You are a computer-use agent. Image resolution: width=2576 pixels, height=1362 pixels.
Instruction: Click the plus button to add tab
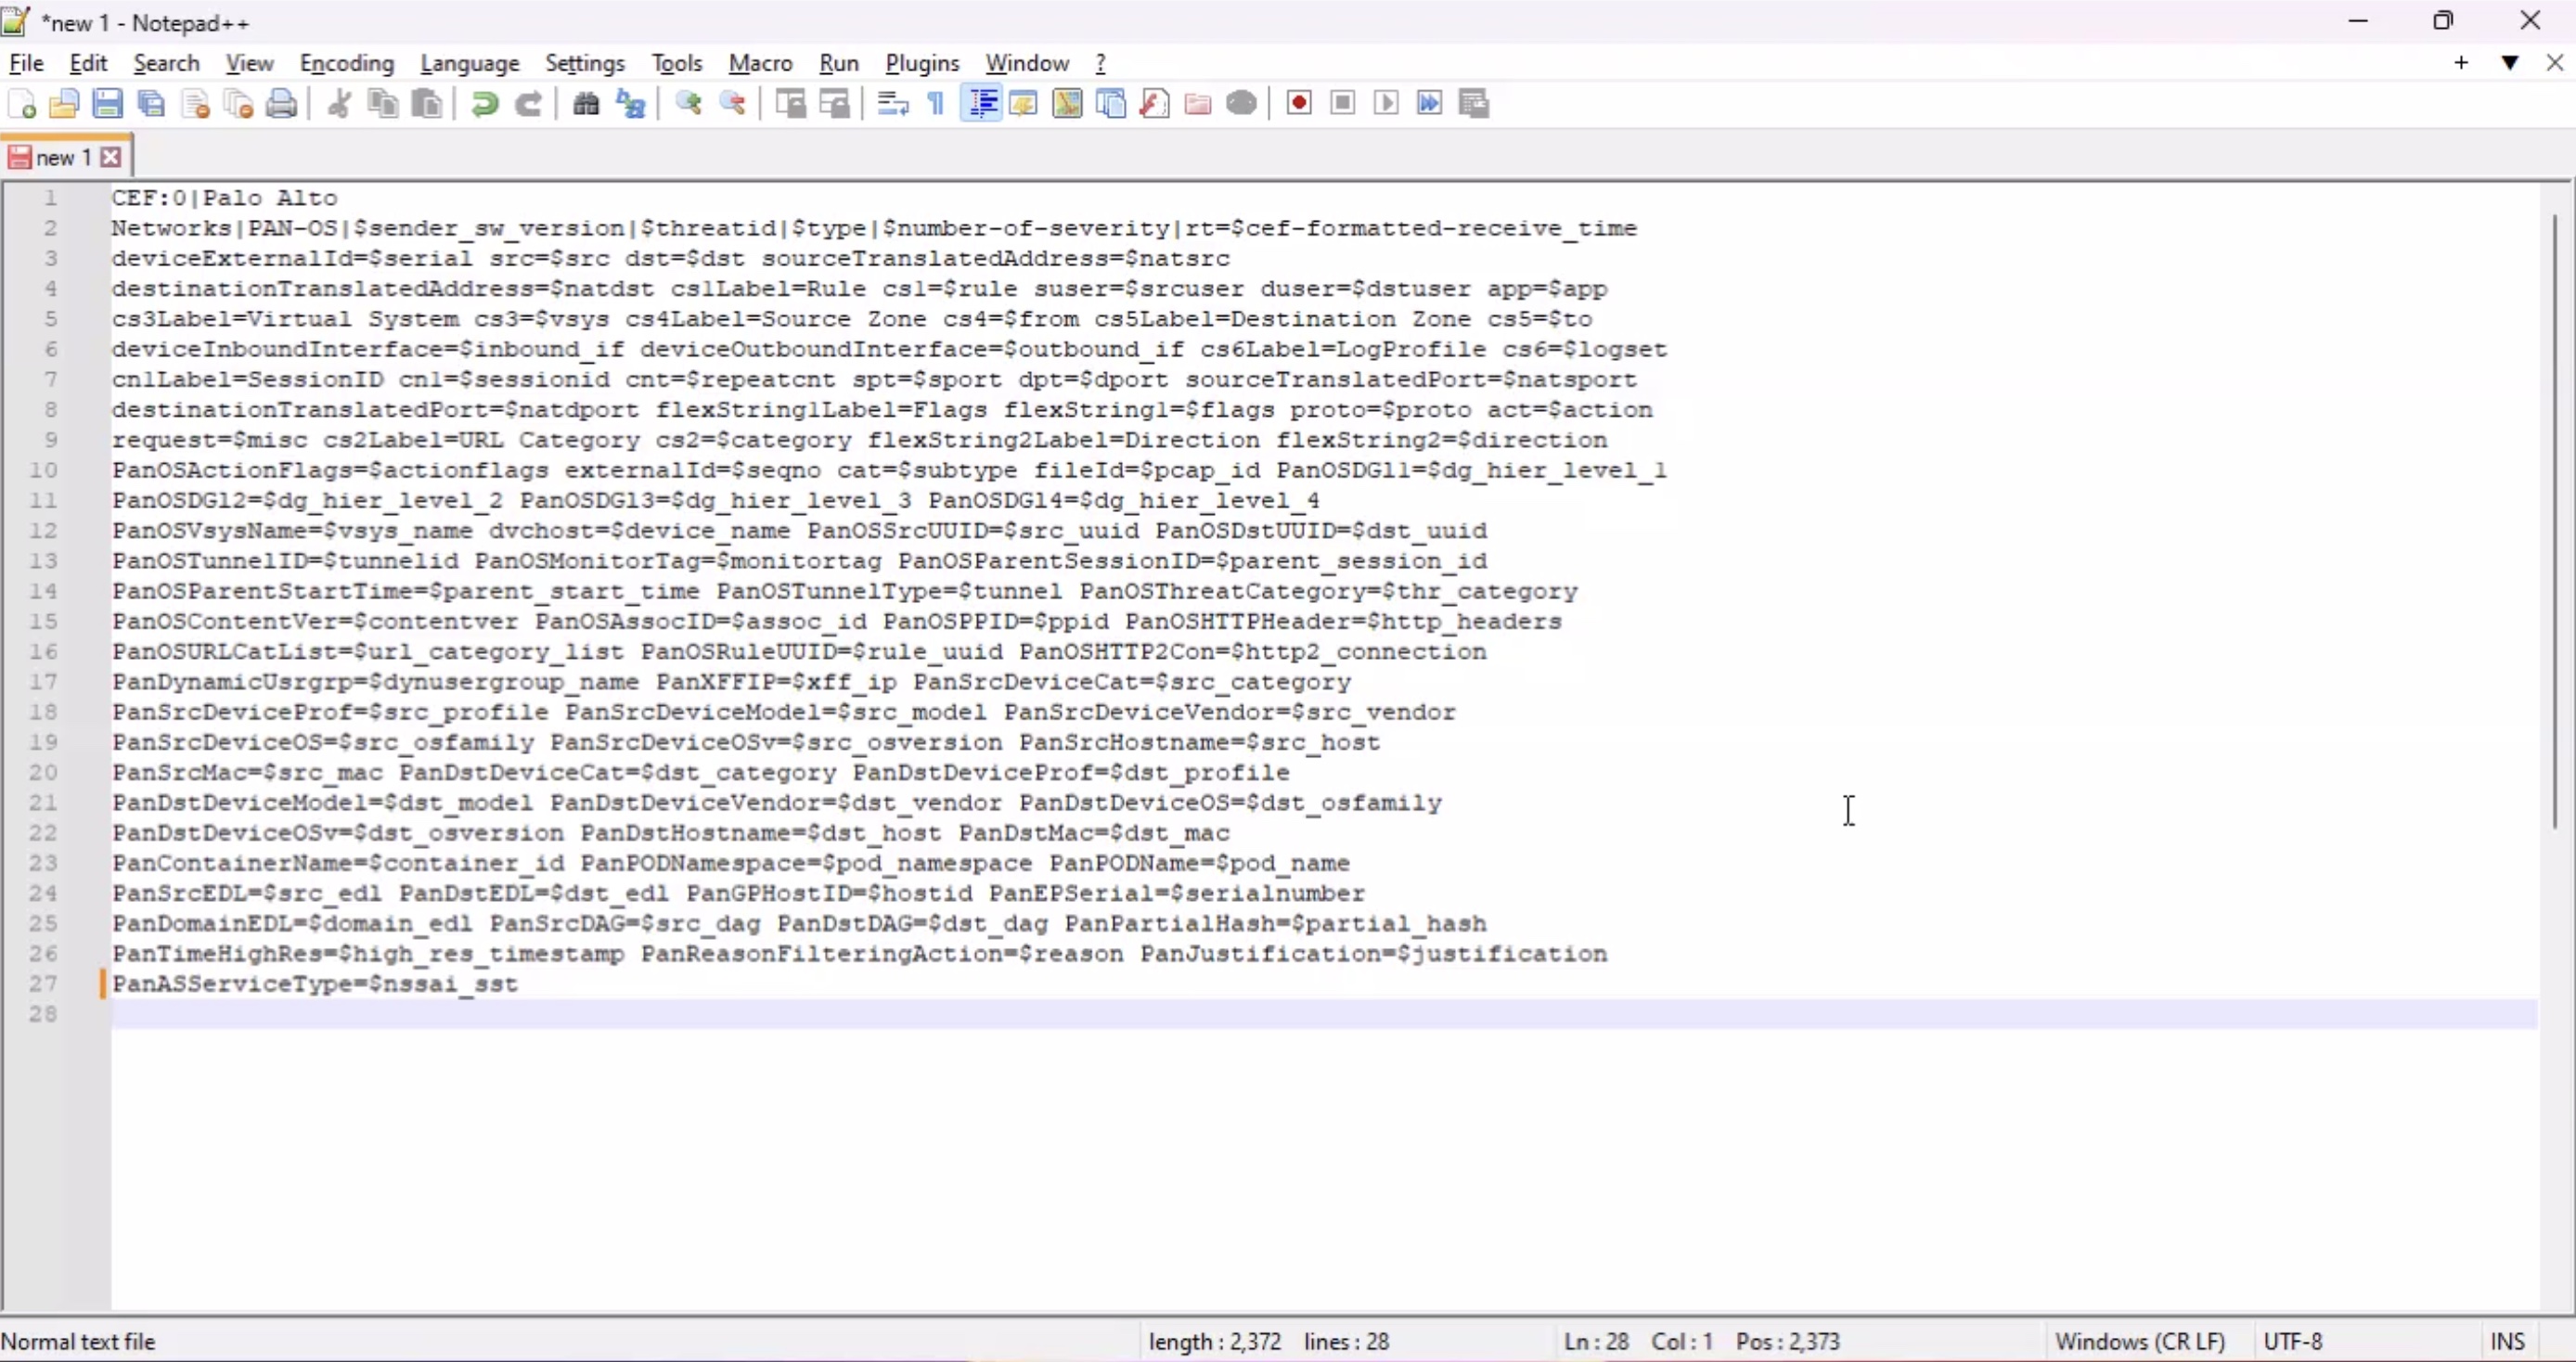click(2461, 63)
